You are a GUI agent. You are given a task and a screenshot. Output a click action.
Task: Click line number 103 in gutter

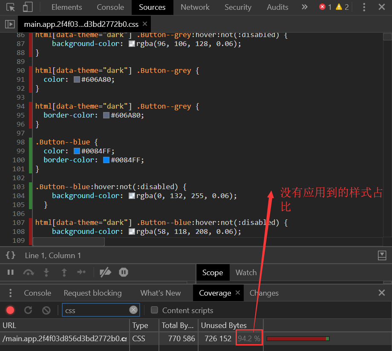19,187
